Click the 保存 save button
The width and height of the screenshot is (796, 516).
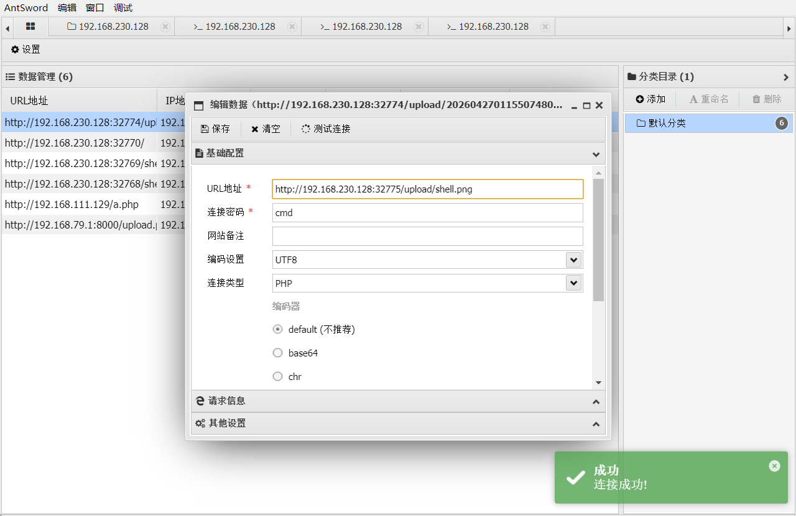tap(215, 129)
